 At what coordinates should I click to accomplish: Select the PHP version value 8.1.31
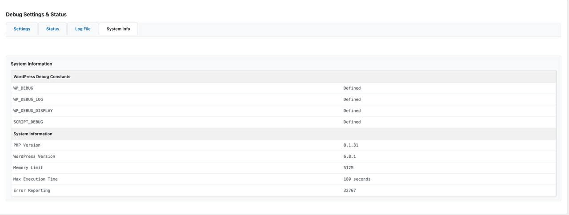tap(351, 145)
